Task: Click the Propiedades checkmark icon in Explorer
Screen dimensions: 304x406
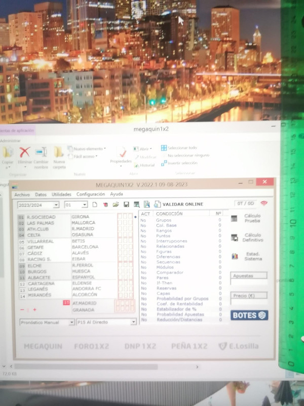Action: pyautogui.click(x=122, y=152)
